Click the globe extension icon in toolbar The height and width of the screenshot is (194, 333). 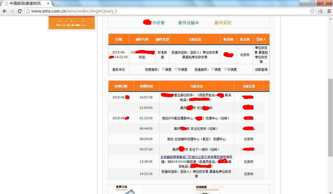click(320, 11)
